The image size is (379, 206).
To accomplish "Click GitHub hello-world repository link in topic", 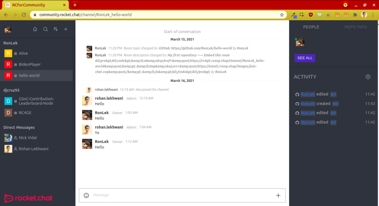I will pos(202,48).
